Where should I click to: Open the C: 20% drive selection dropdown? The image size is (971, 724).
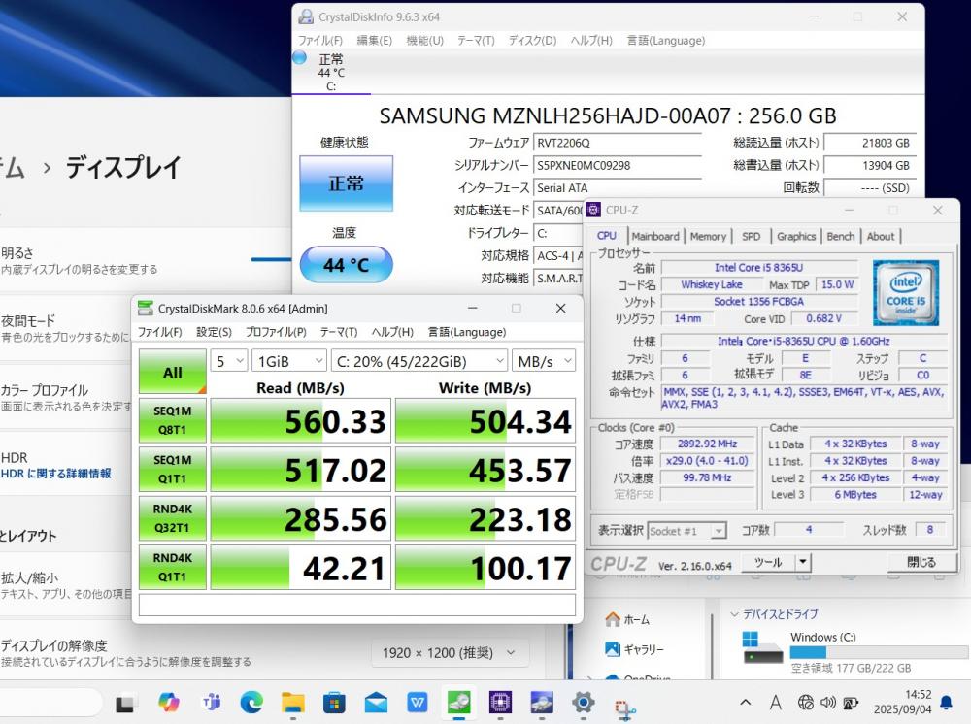click(x=419, y=361)
